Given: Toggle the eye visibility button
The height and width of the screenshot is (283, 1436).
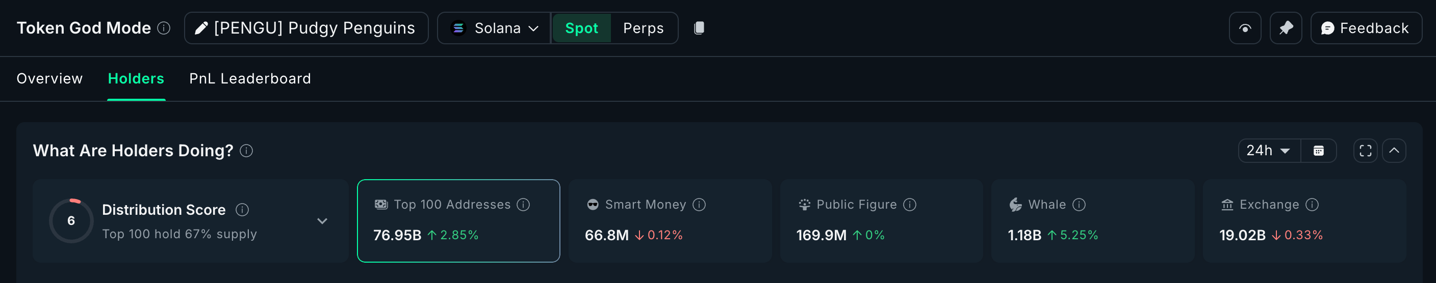Looking at the screenshot, I should pos(1245,28).
